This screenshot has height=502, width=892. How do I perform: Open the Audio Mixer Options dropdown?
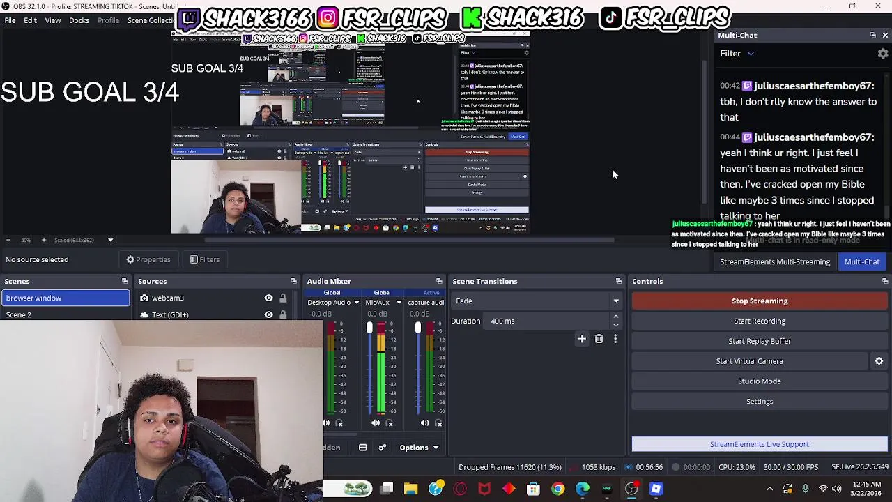click(x=419, y=448)
